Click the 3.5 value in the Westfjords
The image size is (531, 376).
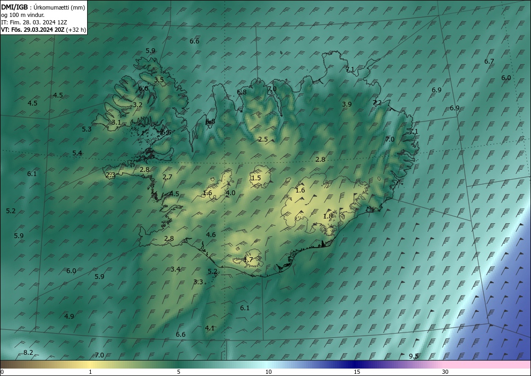[159, 80]
